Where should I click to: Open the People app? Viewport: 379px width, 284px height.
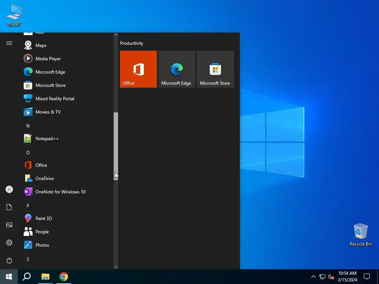[68, 231]
